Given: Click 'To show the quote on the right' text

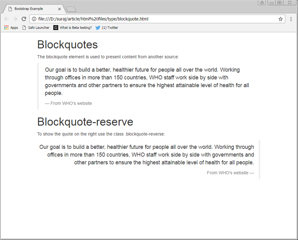Looking at the screenshot, I should click(101, 134).
